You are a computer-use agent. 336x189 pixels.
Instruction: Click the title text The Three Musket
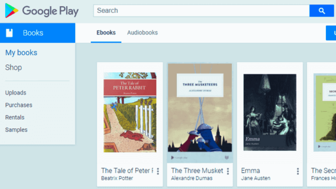point(197,171)
